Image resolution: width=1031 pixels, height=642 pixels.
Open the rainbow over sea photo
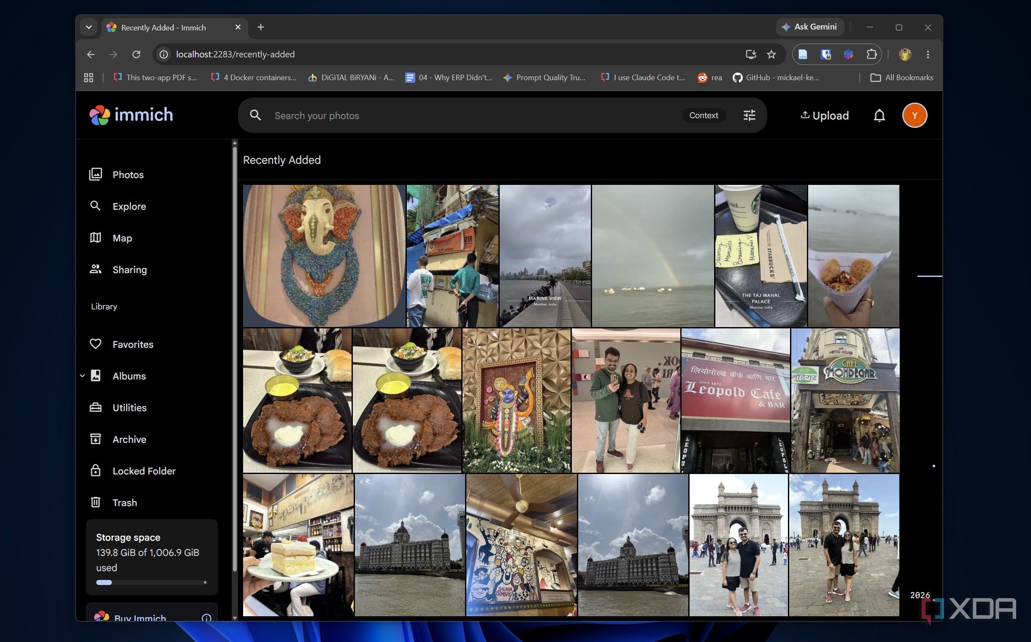(652, 256)
